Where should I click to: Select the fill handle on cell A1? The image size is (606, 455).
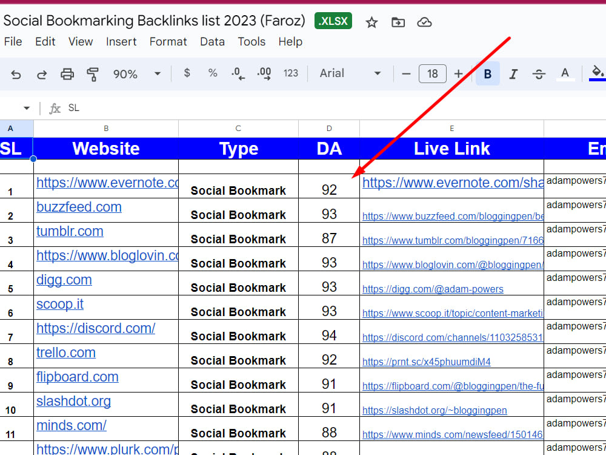tap(33, 158)
